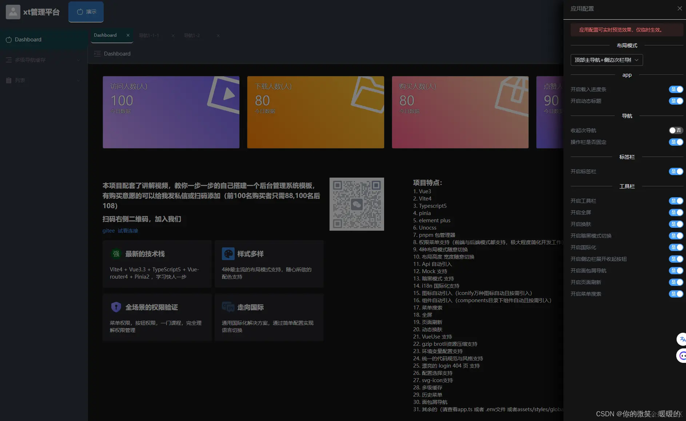
Task: Toggle 开启动态标题 switch
Action: pos(676,101)
